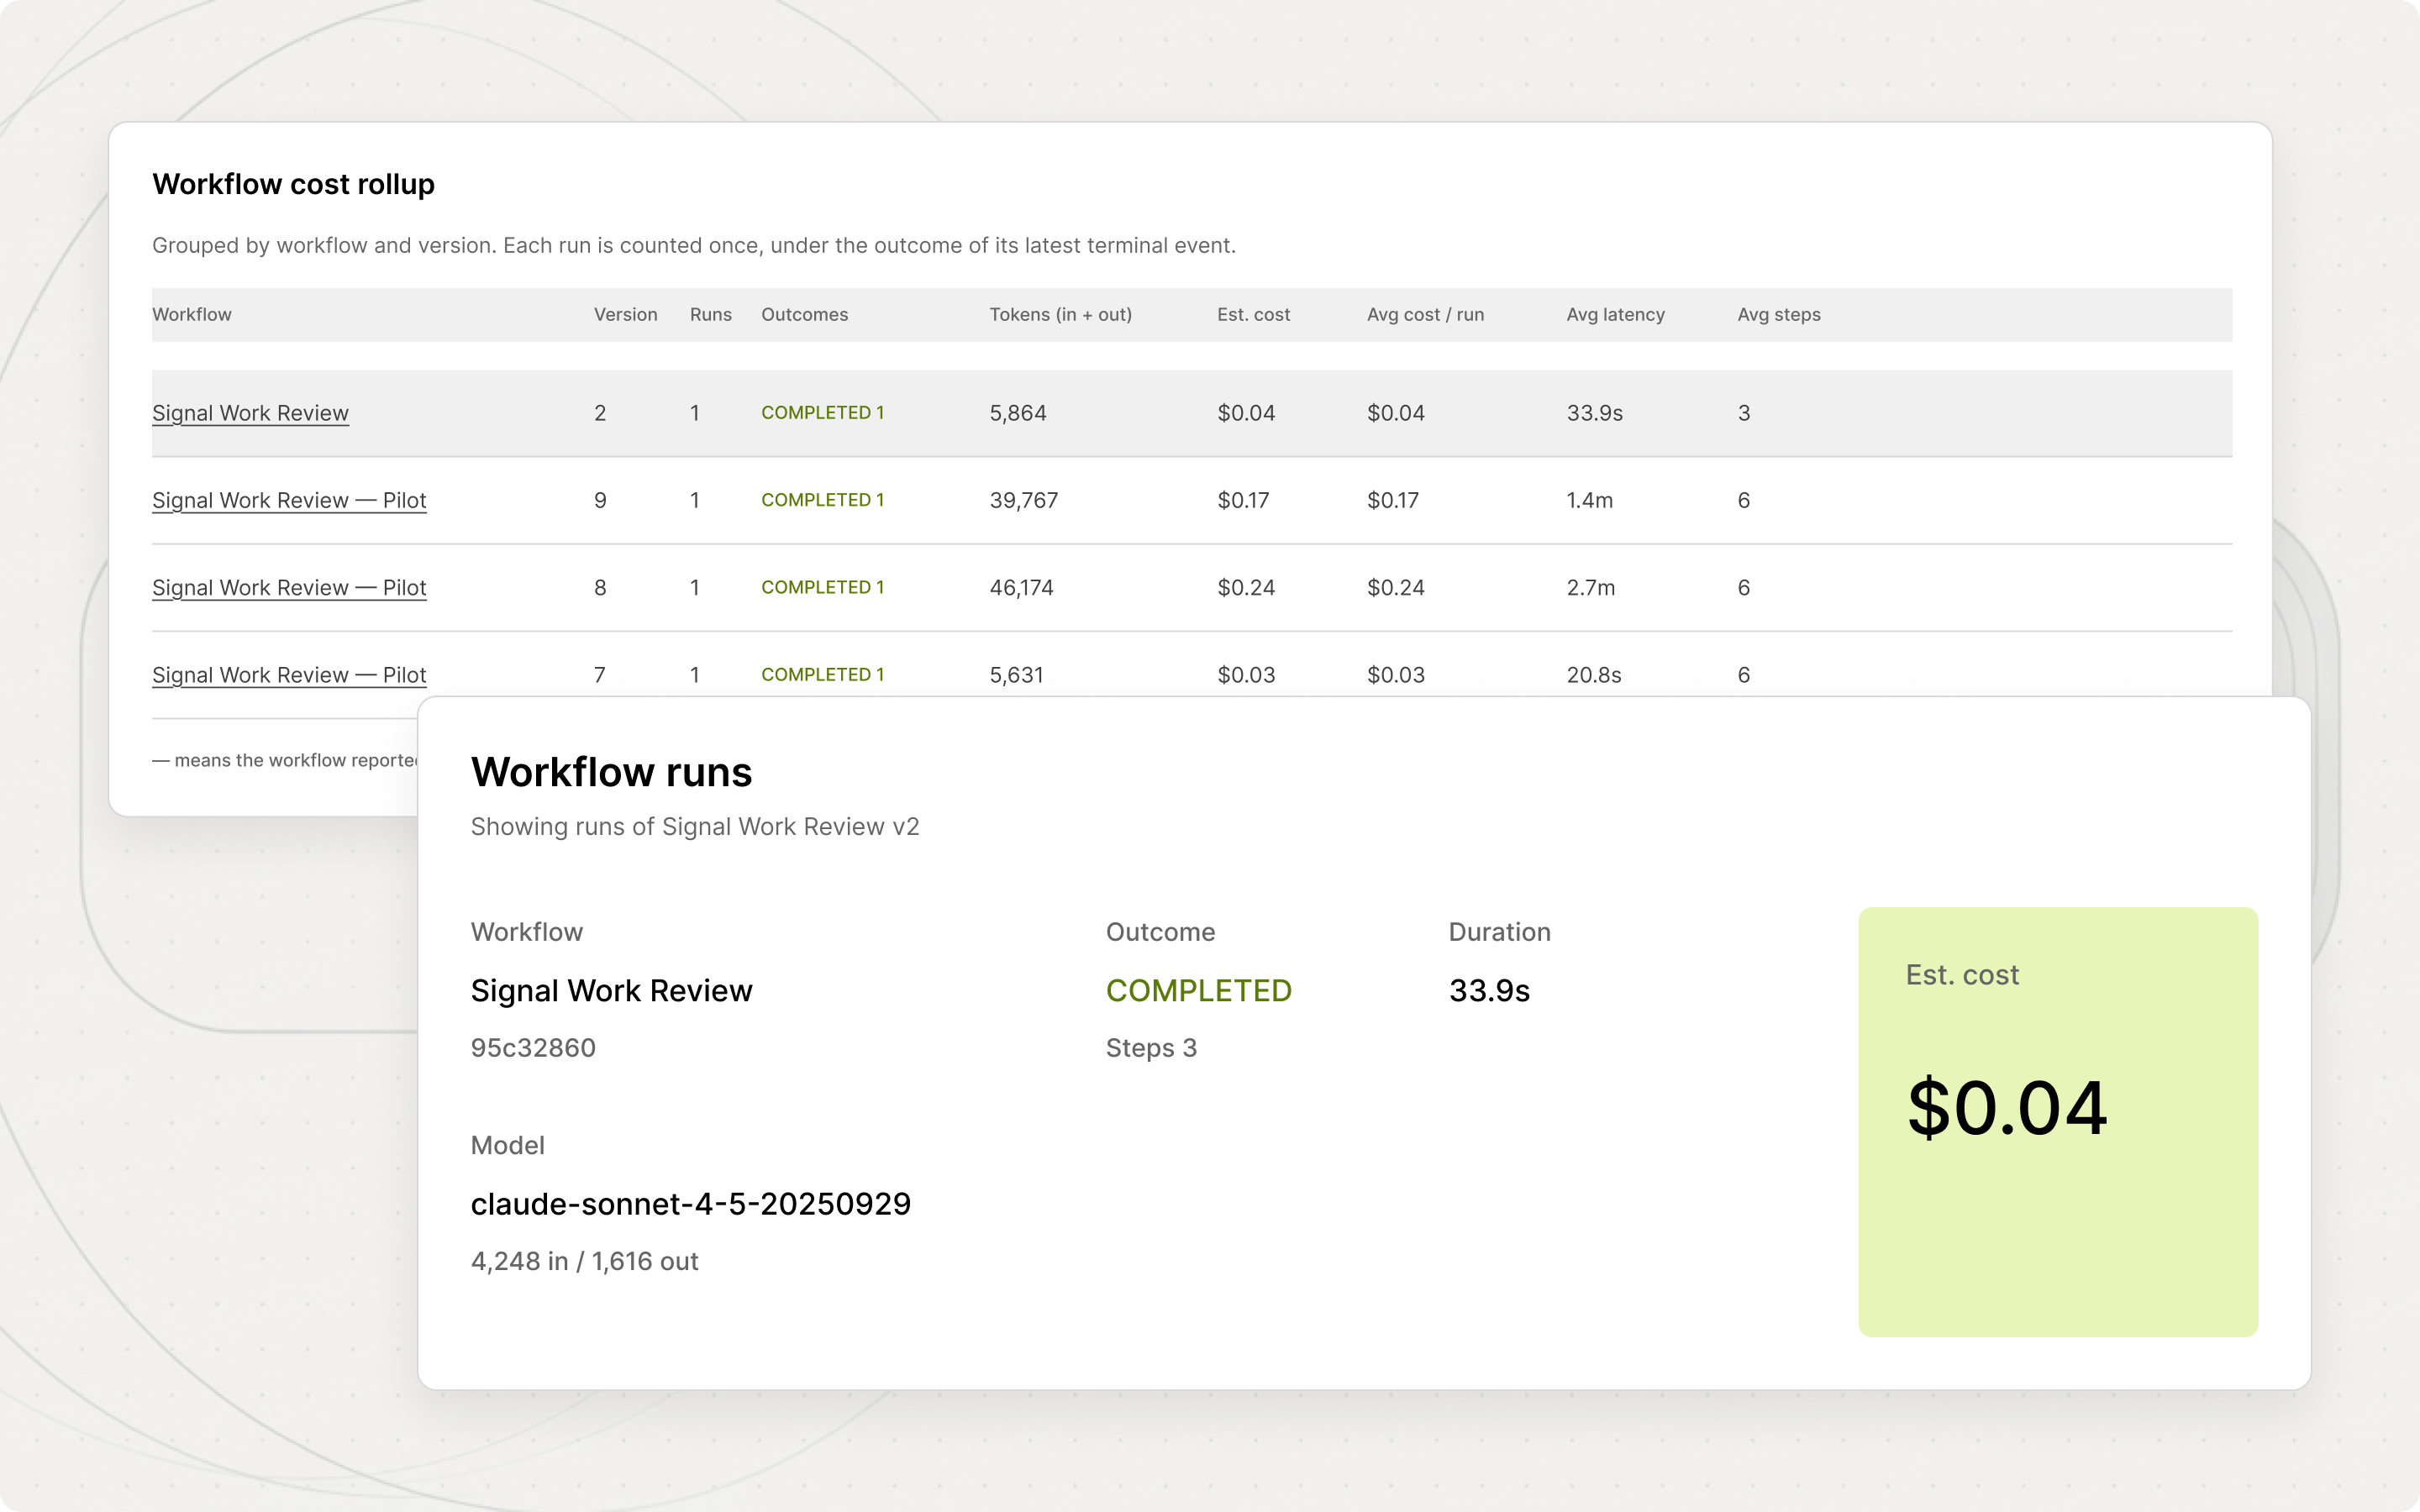Open the Signal Work Review — Pilot version 8 link
Viewport: 2420px width, 1512px height.
coord(289,588)
